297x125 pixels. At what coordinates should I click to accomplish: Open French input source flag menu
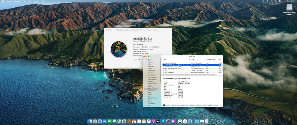tap(263, 1)
